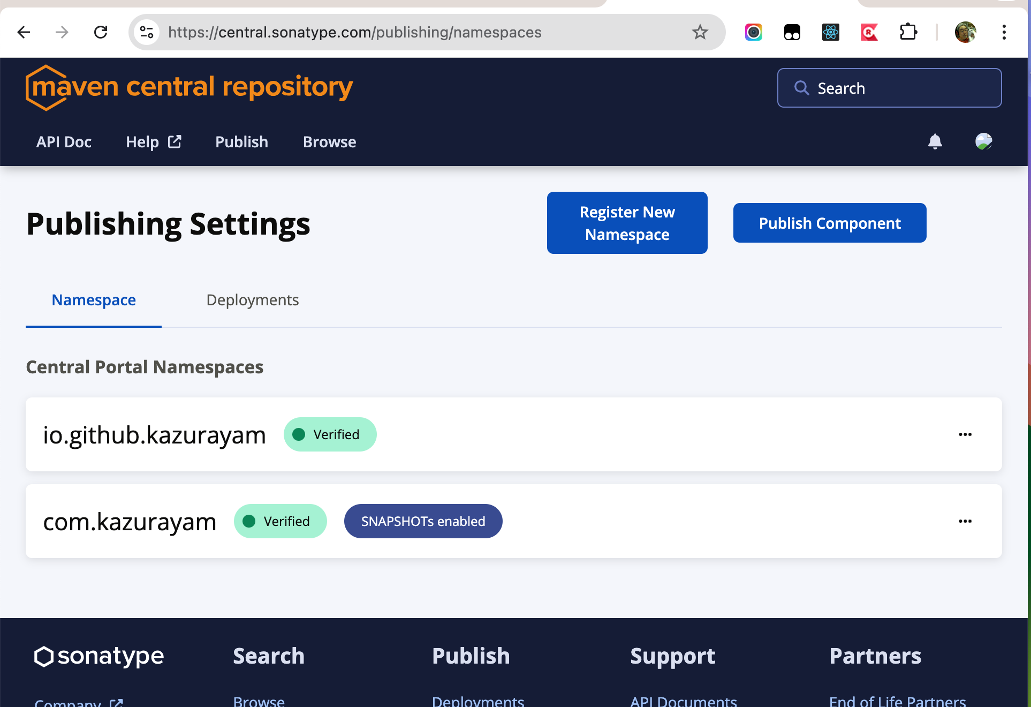1031x707 pixels.
Task: Click the Publish Component button
Action: pyautogui.click(x=829, y=223)
